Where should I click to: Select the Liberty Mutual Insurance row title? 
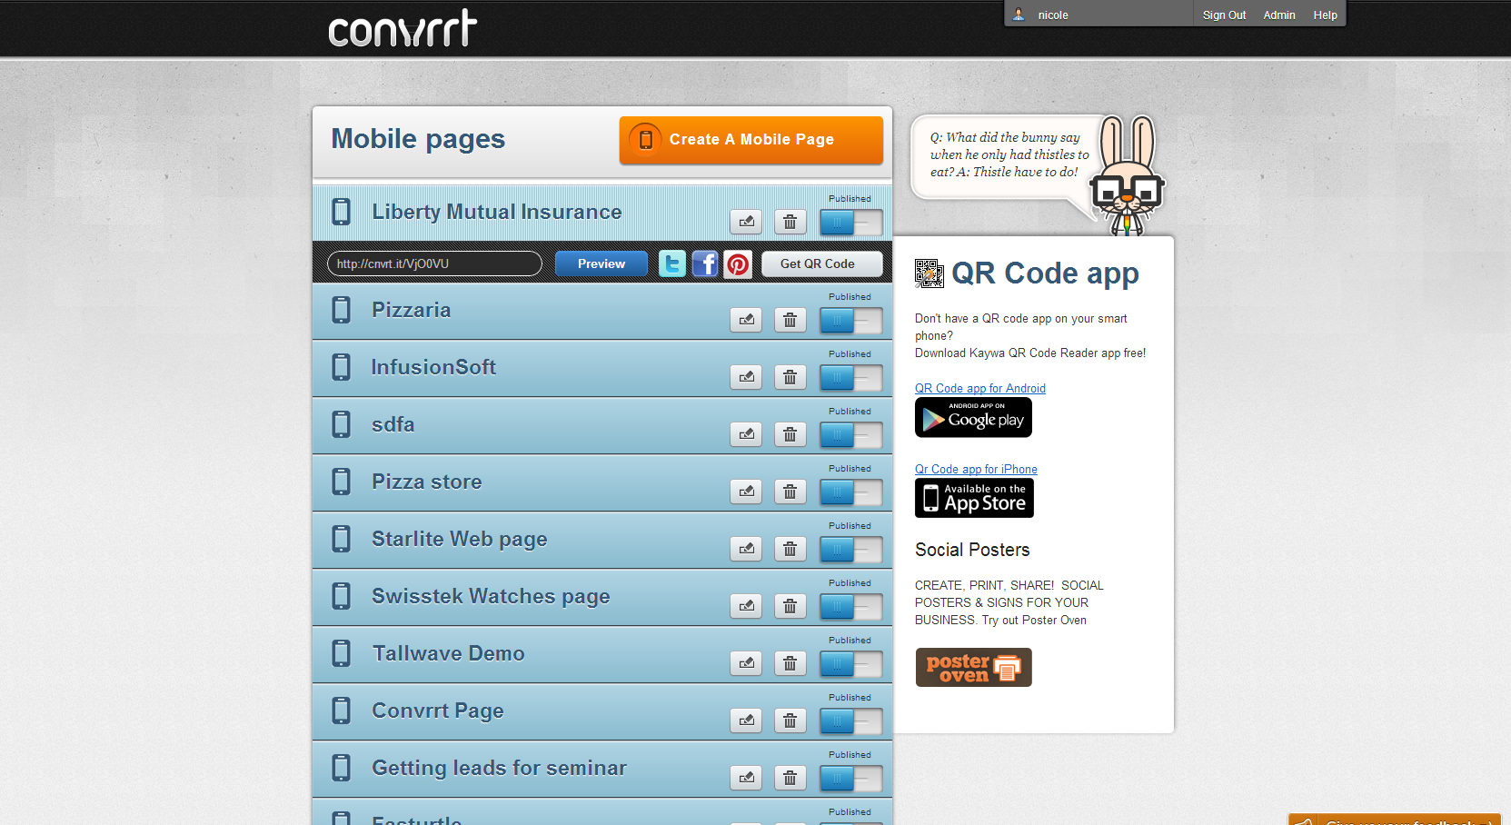497,212
